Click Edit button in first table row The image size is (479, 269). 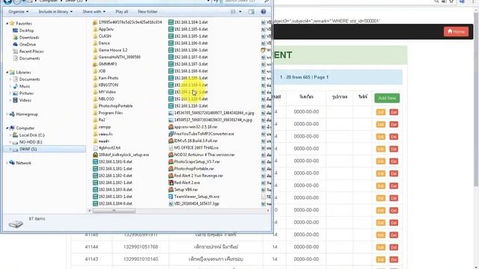tap(381, 112)
